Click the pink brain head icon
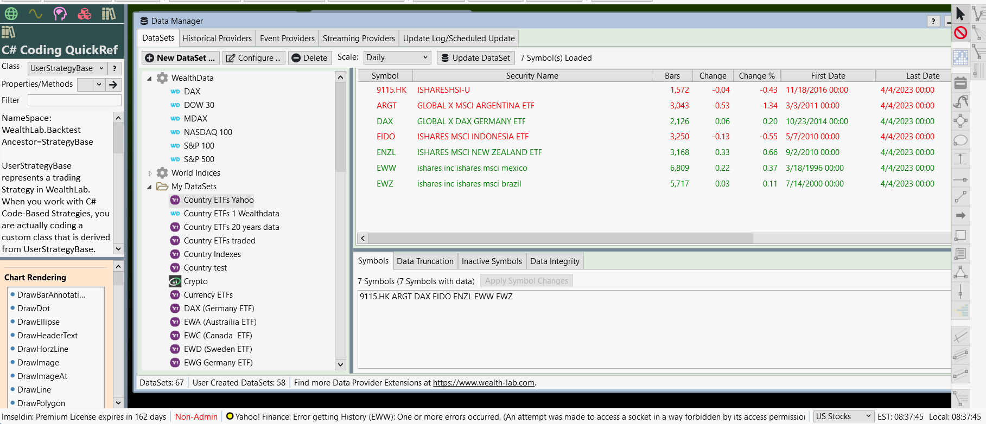The width and height of the screenshot is (986, 424). [x=60, y=14]
